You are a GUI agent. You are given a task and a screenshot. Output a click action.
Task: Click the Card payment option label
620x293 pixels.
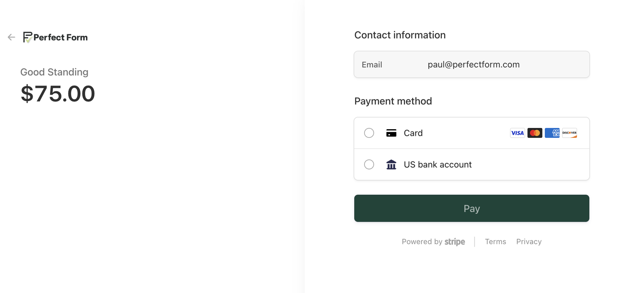pos(413,133)
